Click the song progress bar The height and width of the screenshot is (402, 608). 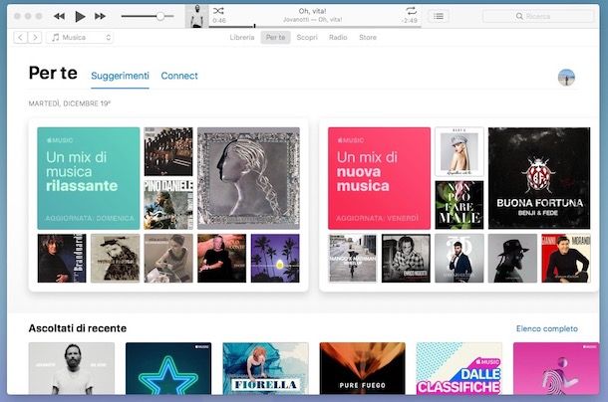click(x=315, y=27)
